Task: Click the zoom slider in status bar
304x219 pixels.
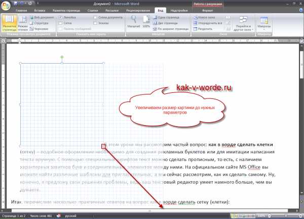Action: [282, 215]
